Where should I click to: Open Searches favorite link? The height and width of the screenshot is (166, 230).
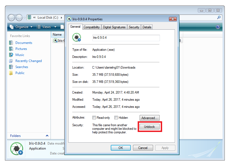pos(22,67)
